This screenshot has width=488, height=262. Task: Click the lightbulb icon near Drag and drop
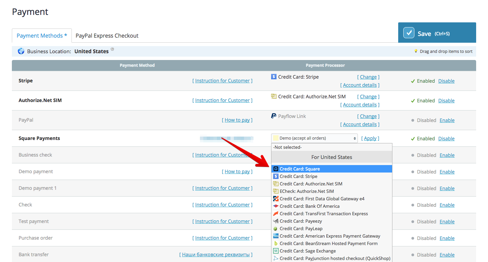click(x=416, y=51)
